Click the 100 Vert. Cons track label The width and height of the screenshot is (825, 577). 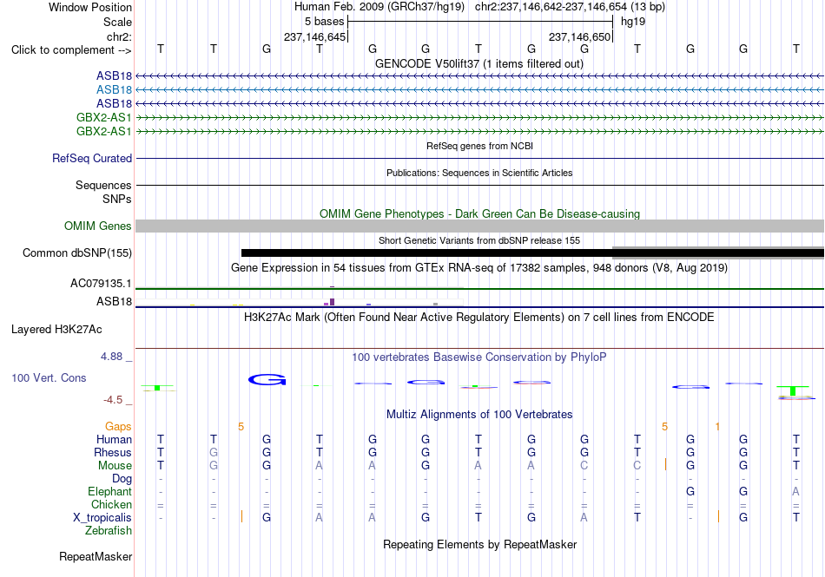click(x=49, y=377)
